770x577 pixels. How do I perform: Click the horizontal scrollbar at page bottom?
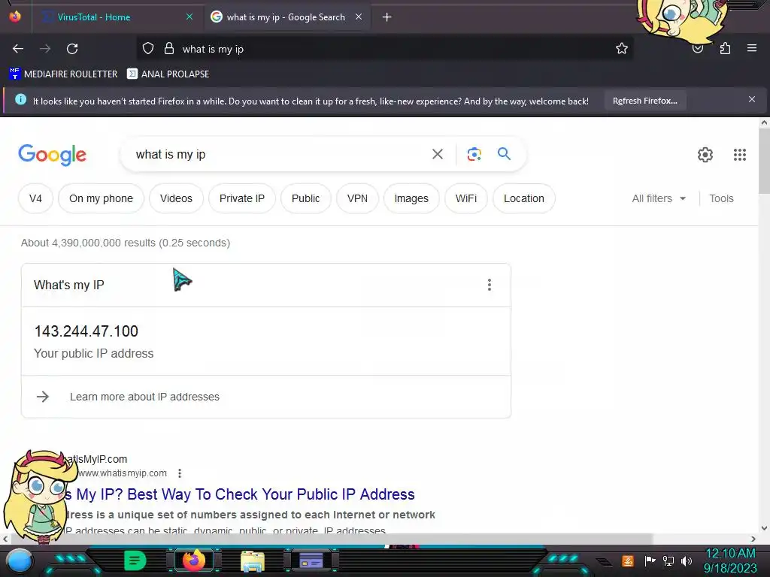pyautogui.click(x=330, y=539)
